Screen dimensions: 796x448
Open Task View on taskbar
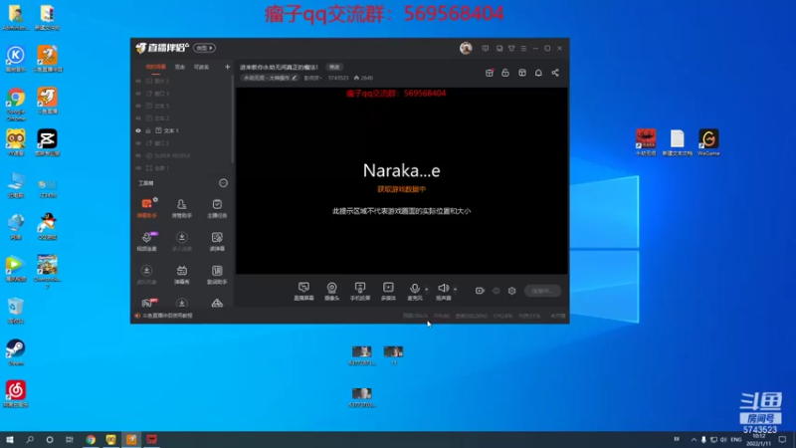(x=70, y=439)
